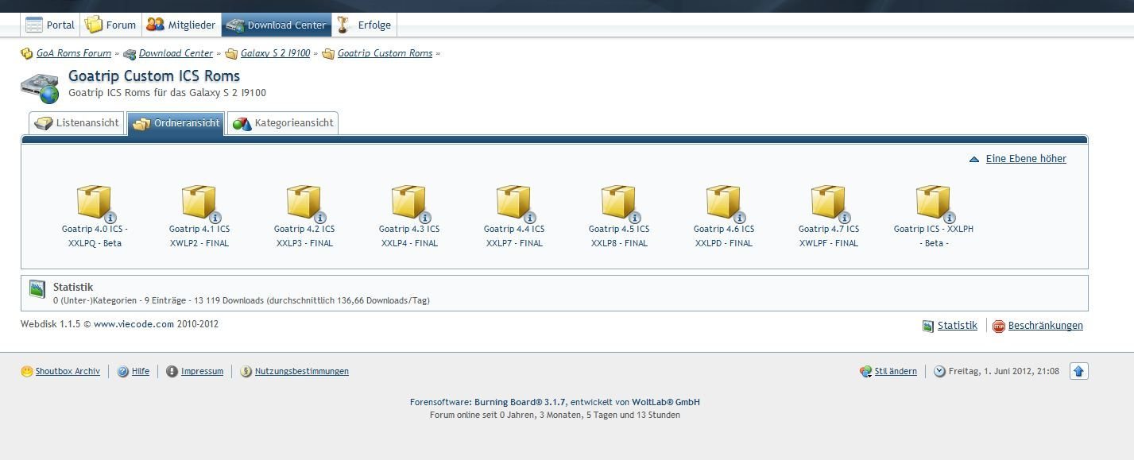Viewport: 1134px width, 460px height.
Task: Click the GoA Roms Forum breadcrumb icon
Action: click(27, 54)
